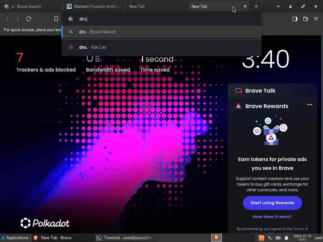Select the active New Tab tab
This screenshot has width=323, height=242.
218,6
